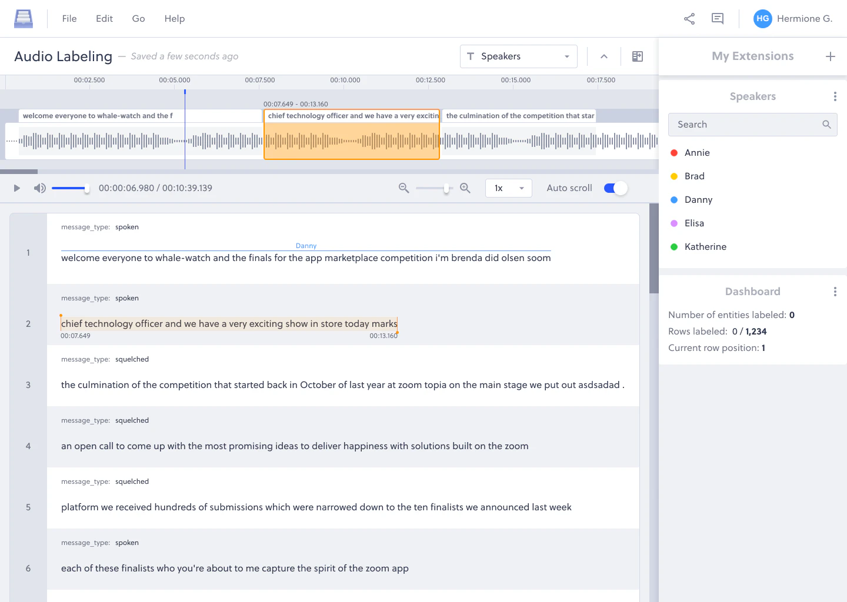Play the audio

[16, 188]
